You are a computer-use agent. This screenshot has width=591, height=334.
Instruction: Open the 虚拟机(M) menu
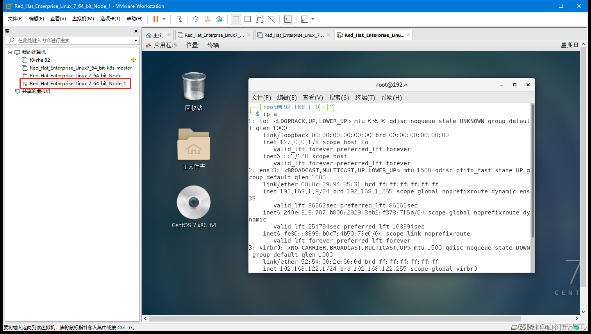click(83, 19)
